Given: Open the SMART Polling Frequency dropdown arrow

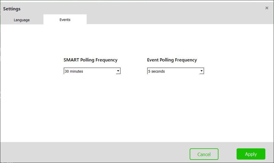Looking at the screenshot, I should tap(118, 71).
